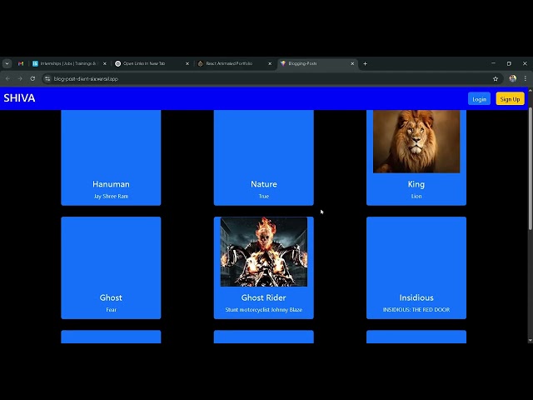Click the Login button
This screenshot has height=400, width=533.
(x=479, y=99)
